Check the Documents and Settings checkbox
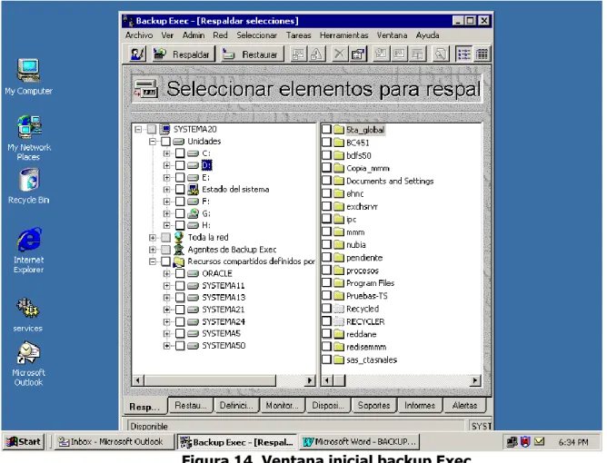Image resolution: width=607 pixels, height=463 pixels. tap(327, 181)
